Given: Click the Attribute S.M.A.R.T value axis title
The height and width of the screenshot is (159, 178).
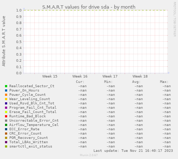Looking at the screenshot, I should point(4,41).
